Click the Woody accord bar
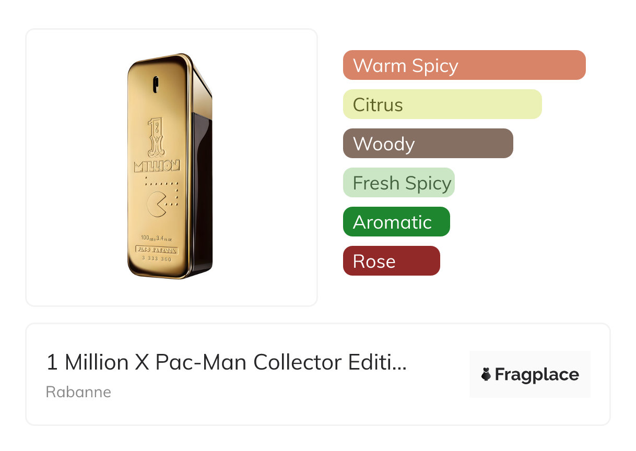This screenshot has height=451, width=636. click(x=428, y=144)
